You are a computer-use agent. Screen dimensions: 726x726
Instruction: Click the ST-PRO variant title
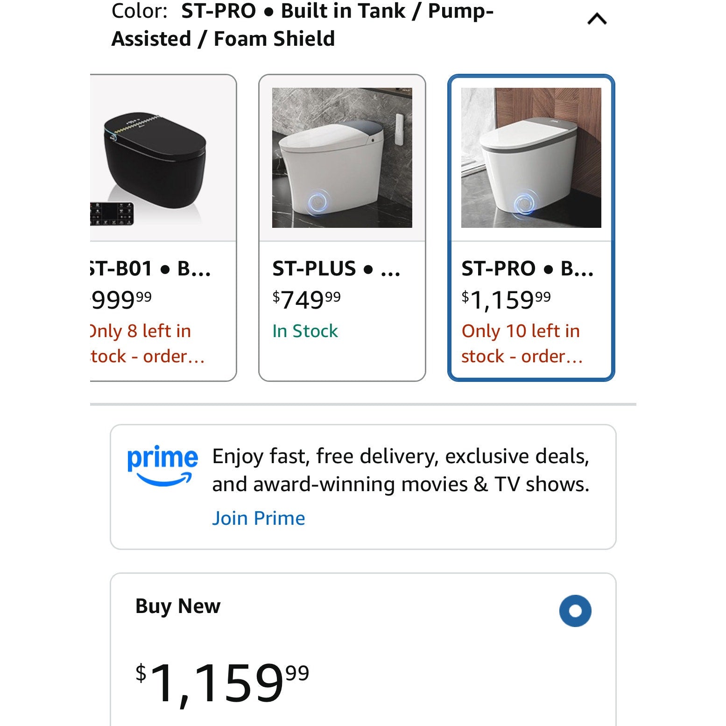527,269
